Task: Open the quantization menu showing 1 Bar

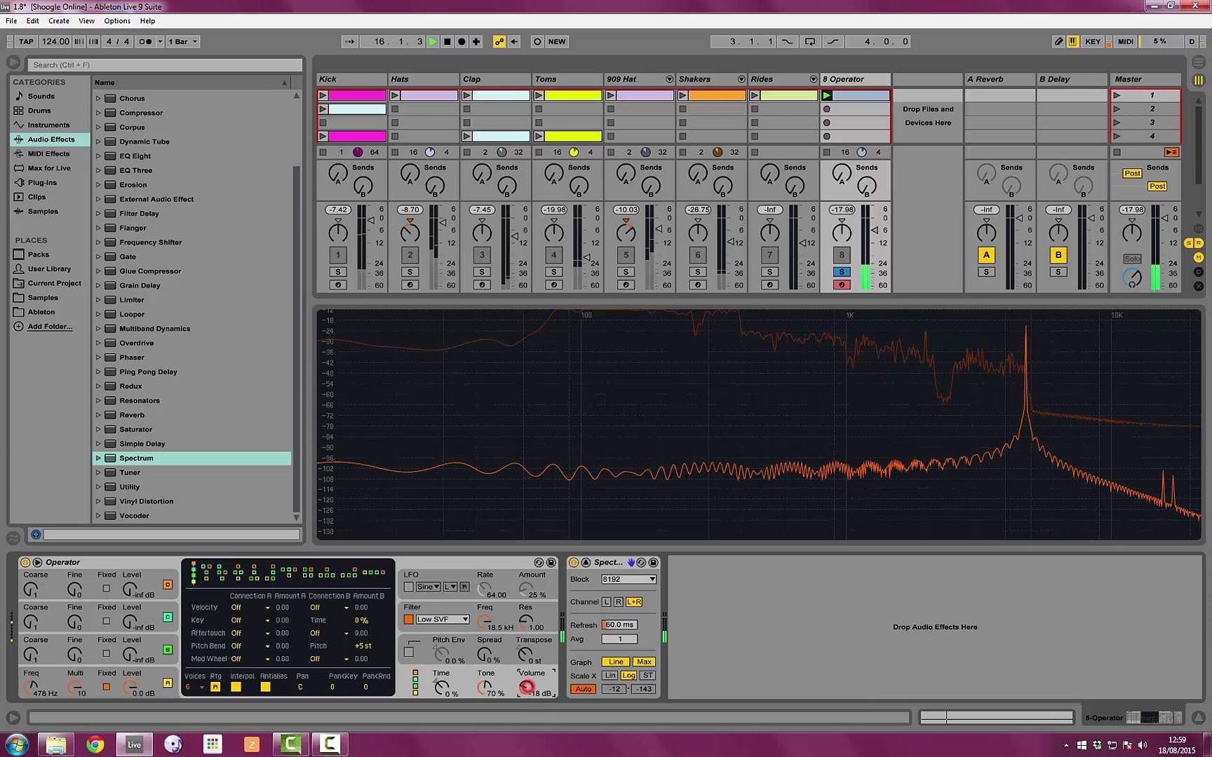Action: (184, 41)
